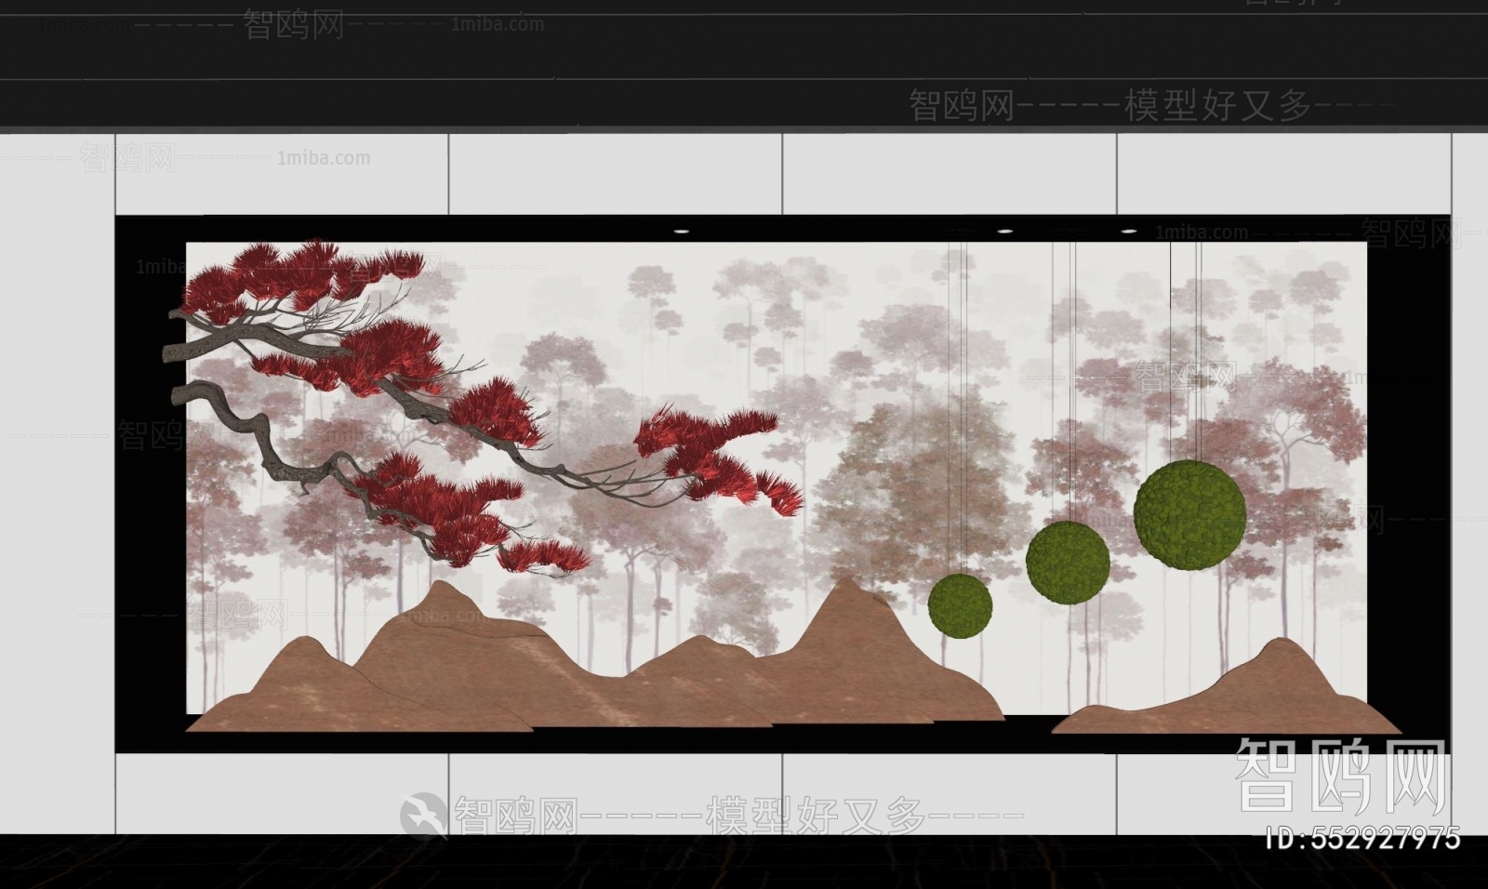The height and width of the screenshot is (889, 1488).
Task: Select the top 智鸥网 header watermark
Action: click(958, 105)
